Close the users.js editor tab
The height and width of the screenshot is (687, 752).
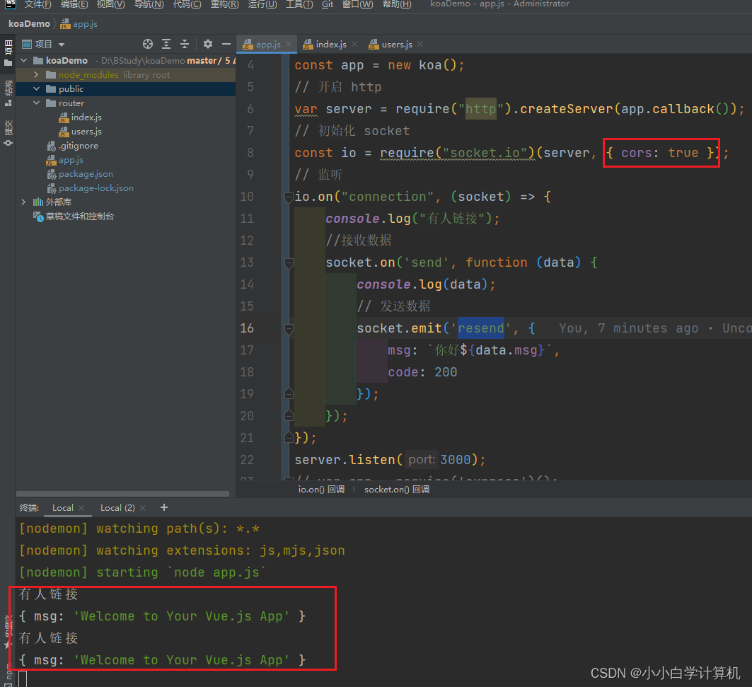(x=420, y=44)
